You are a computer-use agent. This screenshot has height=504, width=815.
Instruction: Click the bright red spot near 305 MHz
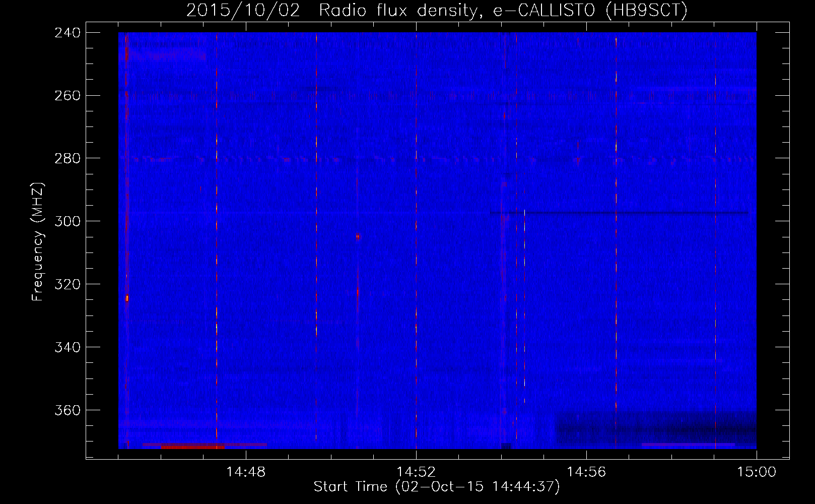coord(358,236)
